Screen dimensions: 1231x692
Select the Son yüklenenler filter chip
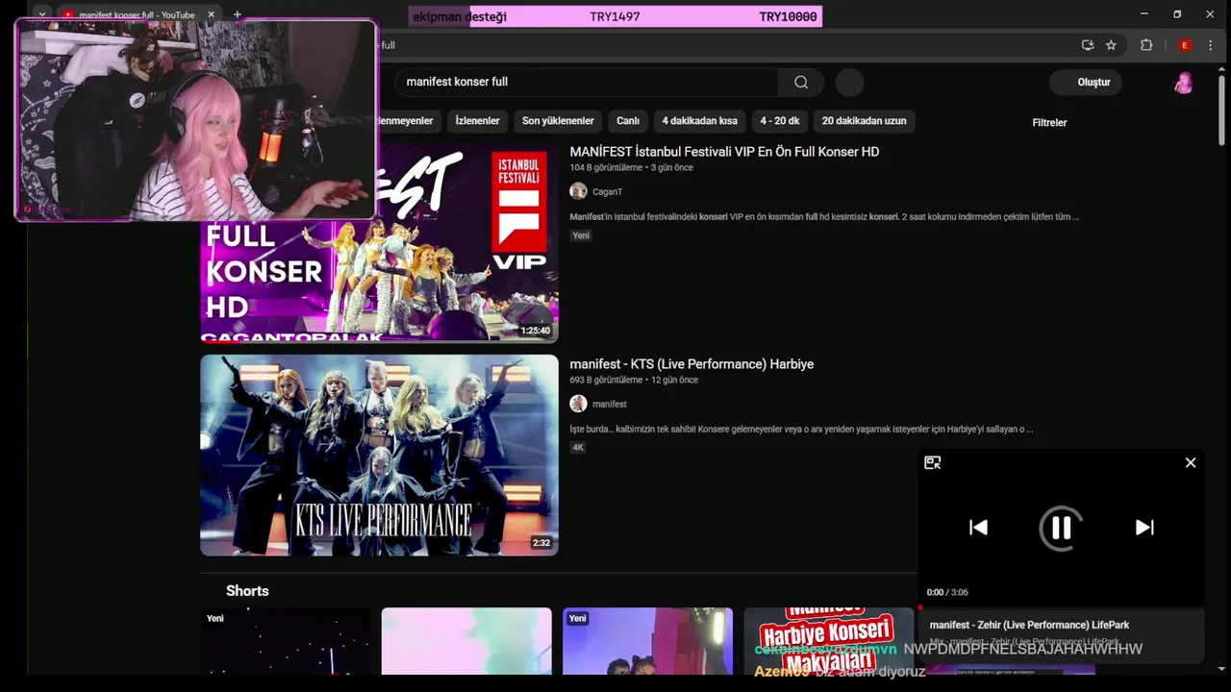pos(558,121)
